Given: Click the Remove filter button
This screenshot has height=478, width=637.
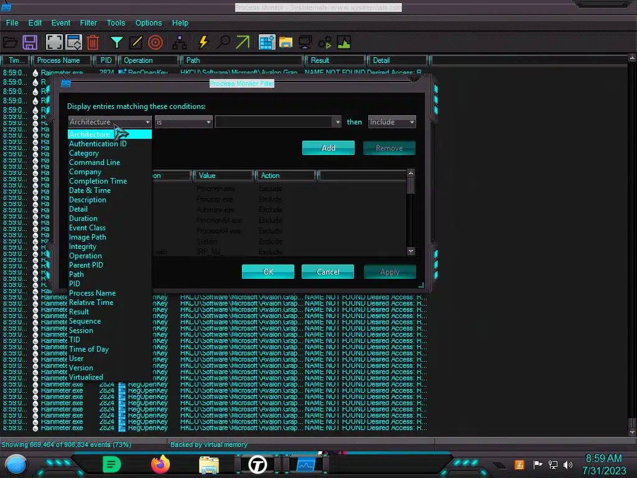Looking at the screenshot, I should click(x=389, y=148).
